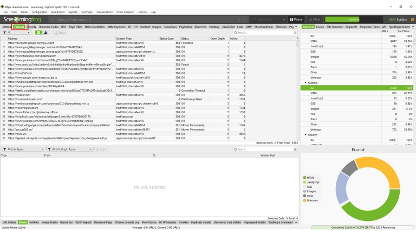The height and width of the screenshot is (234, 416).
Task: Click the Screaming Frog logo
Action: 22,19
